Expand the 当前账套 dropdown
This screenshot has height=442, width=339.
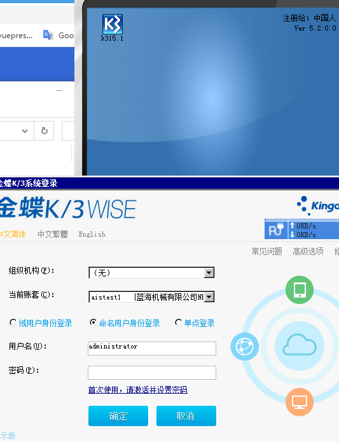pyautogui.click(x=209, y=297)
